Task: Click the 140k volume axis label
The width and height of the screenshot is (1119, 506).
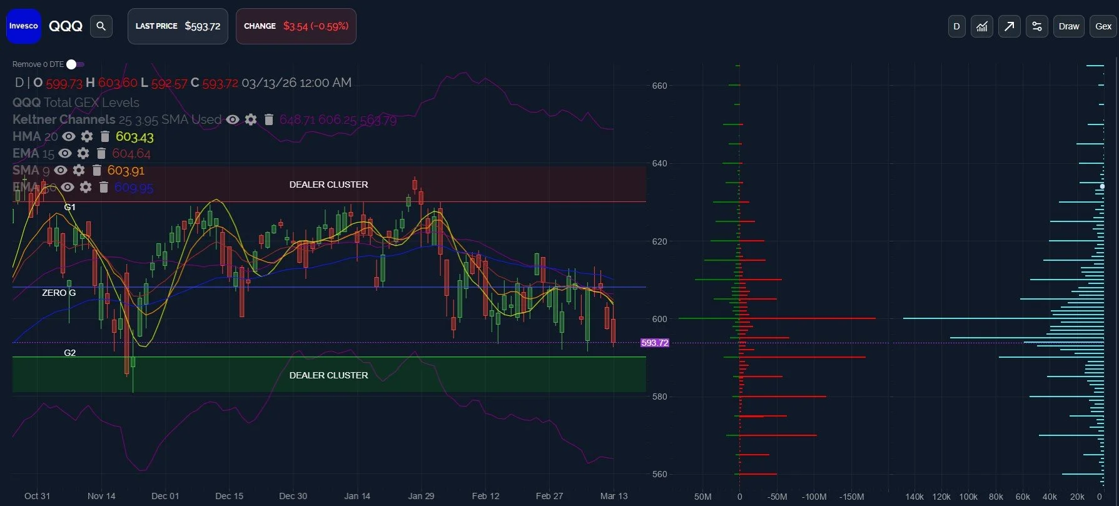Action: (914, 497)
